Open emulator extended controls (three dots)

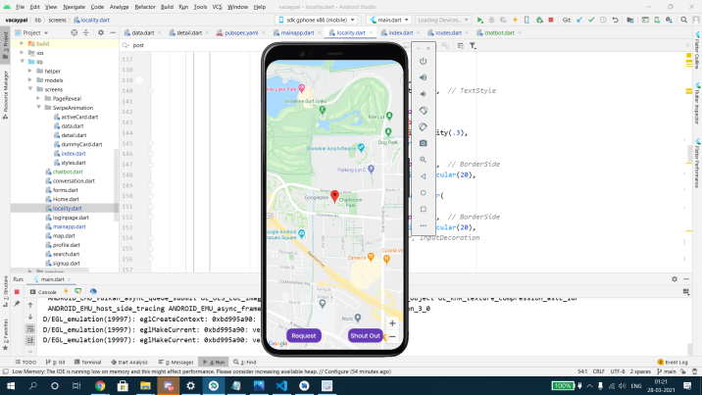click(424, 225)
